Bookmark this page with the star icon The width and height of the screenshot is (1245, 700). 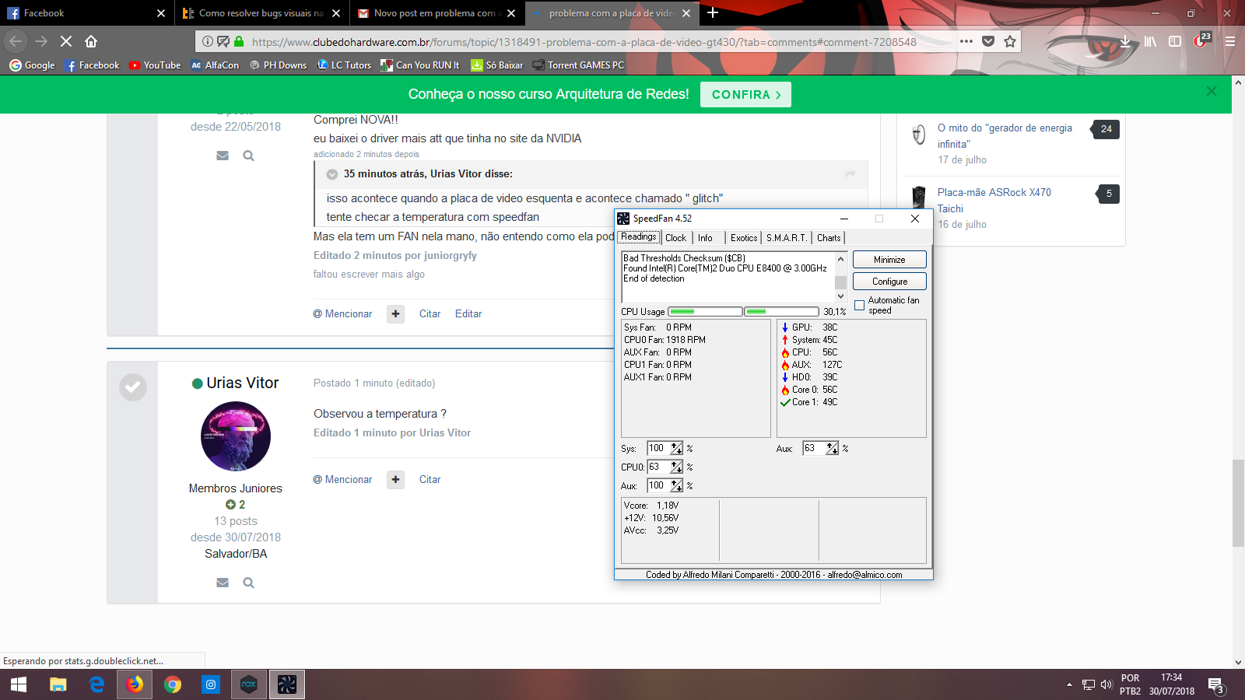click(x=1010, y=41)
